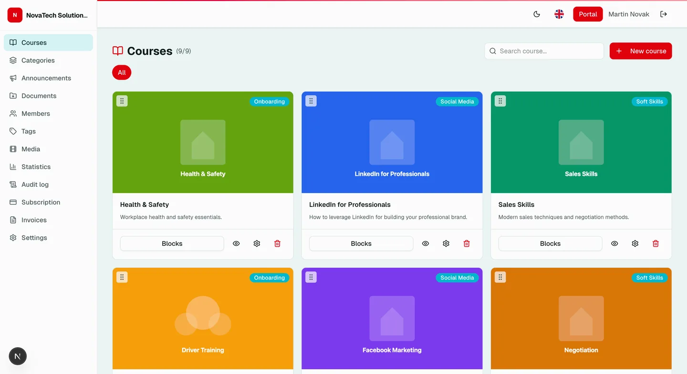
Task: Open the Audit log page
Action: point(35,184)
